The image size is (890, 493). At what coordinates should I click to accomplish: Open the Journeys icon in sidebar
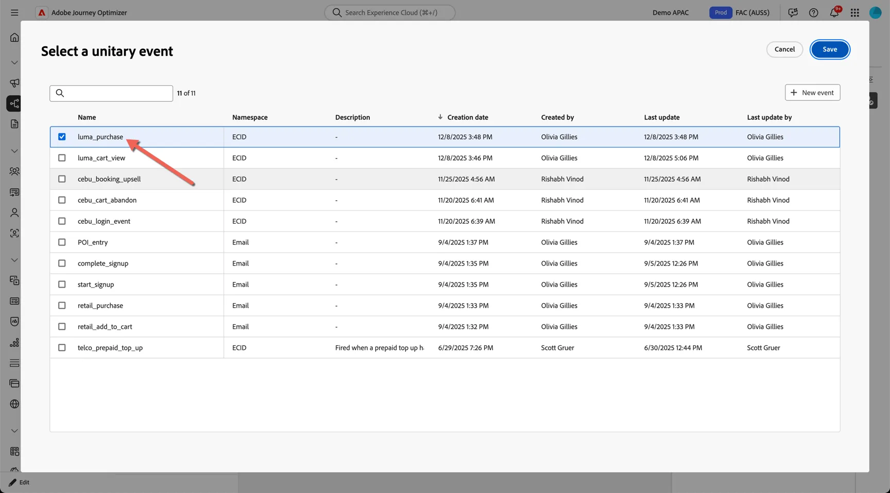[14, 103]
